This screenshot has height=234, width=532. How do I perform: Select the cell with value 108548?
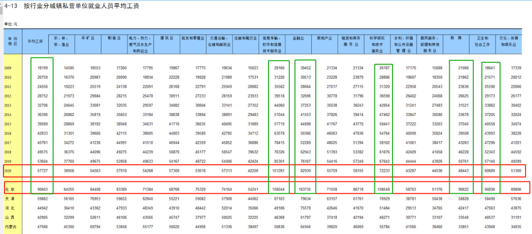point(384,190)
